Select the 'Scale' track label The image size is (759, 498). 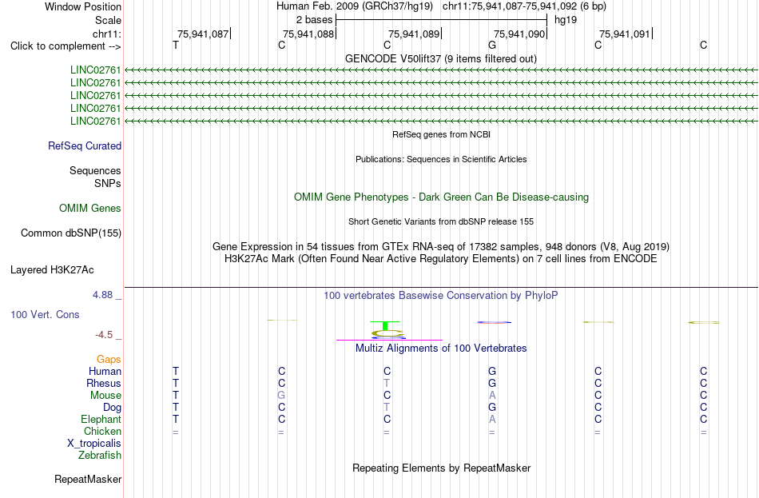108,20
